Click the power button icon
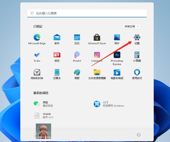Screen dimensions: 170x142 (x=139, y=135)
